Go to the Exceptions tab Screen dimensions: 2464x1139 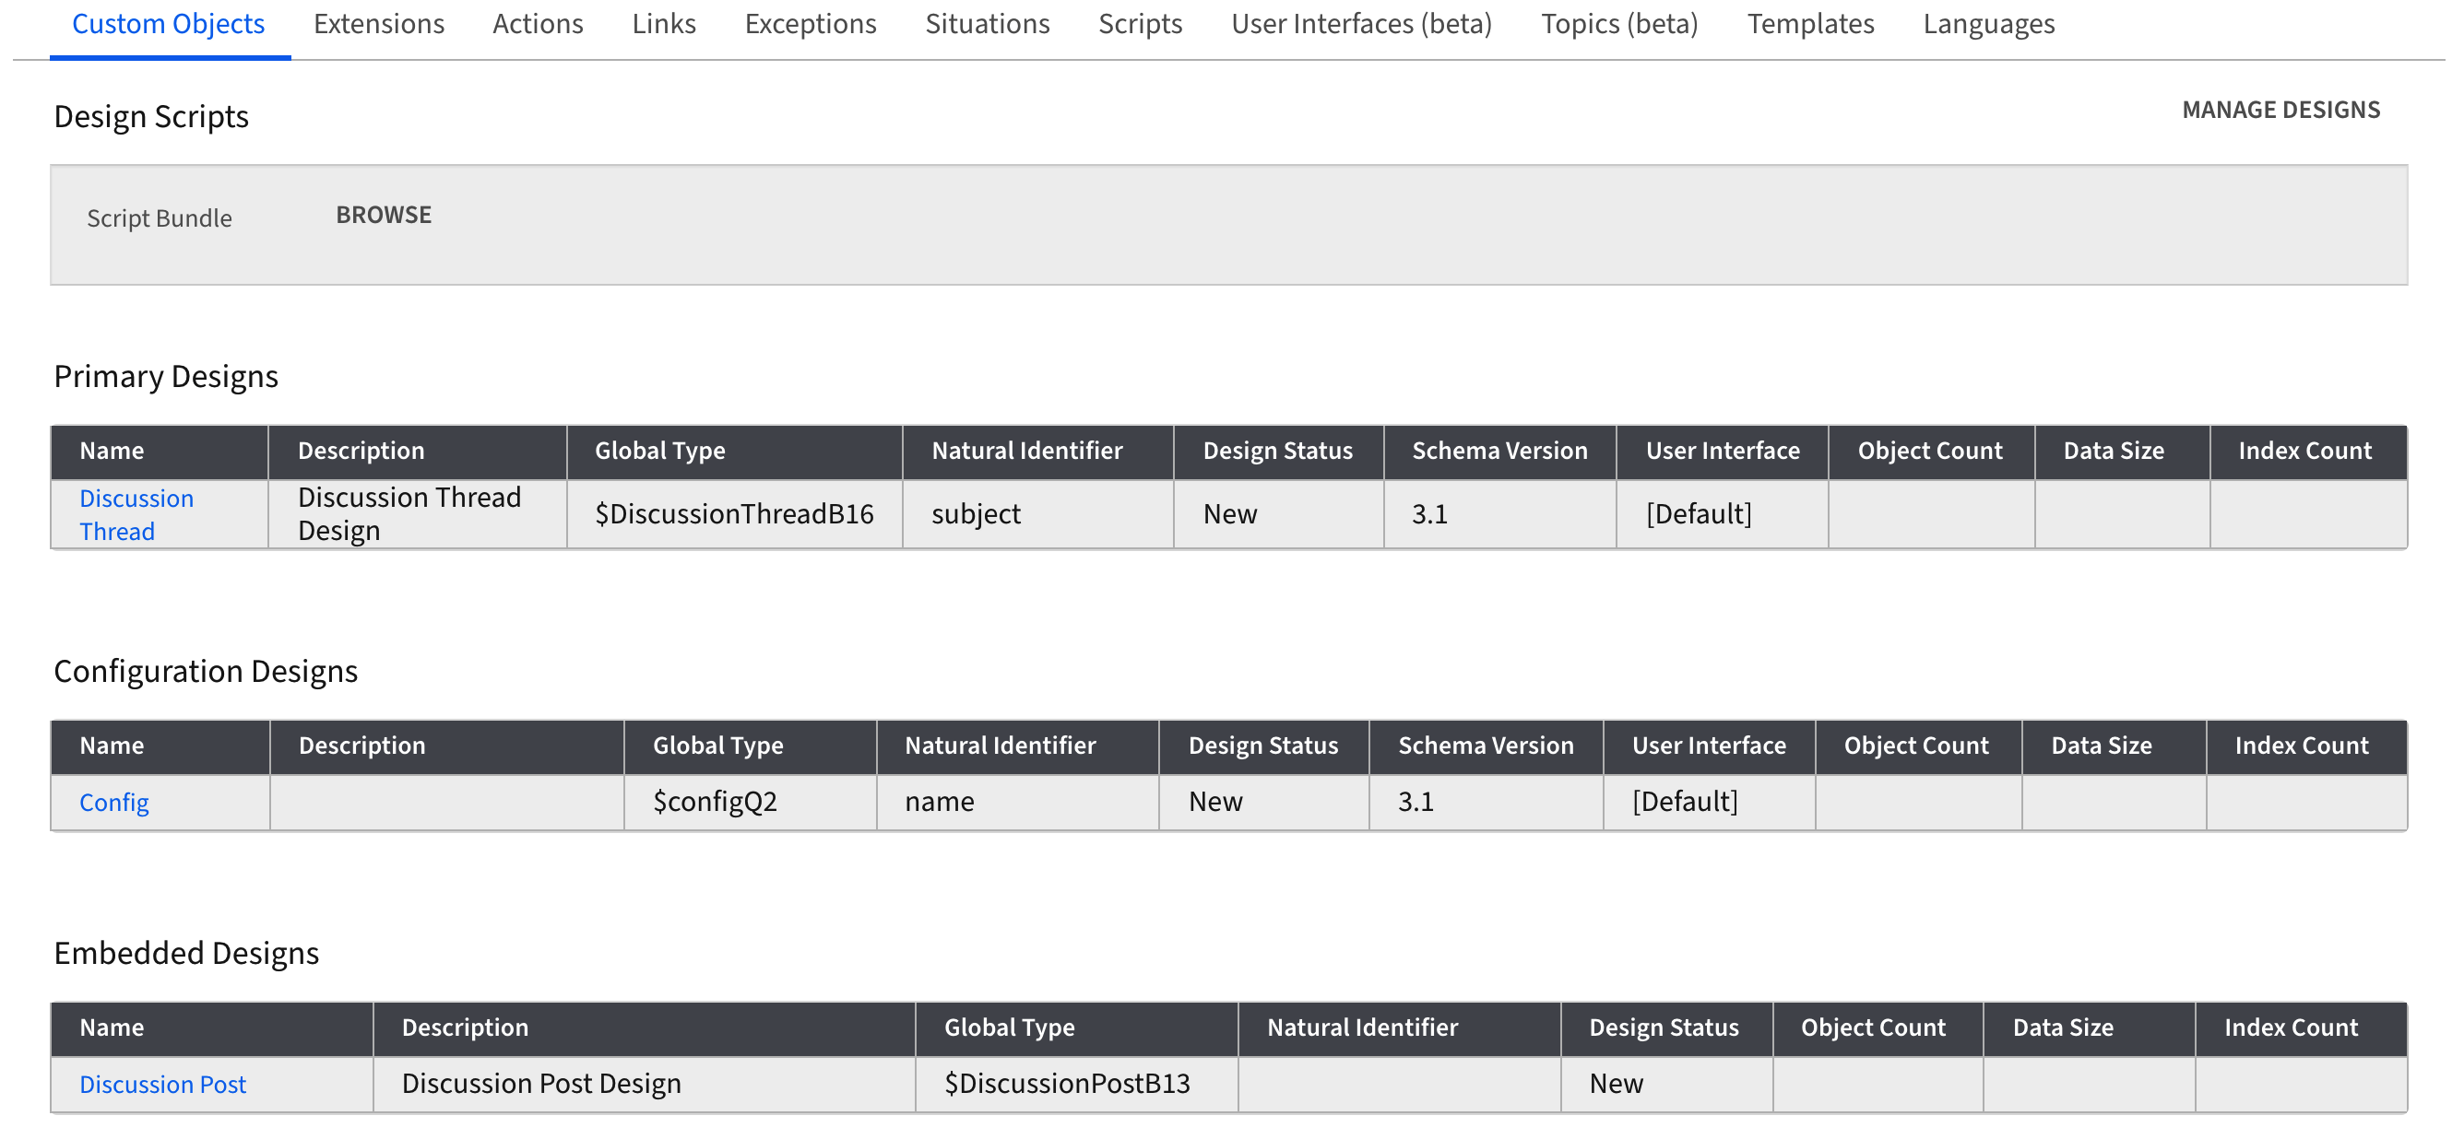click(811, 24)
